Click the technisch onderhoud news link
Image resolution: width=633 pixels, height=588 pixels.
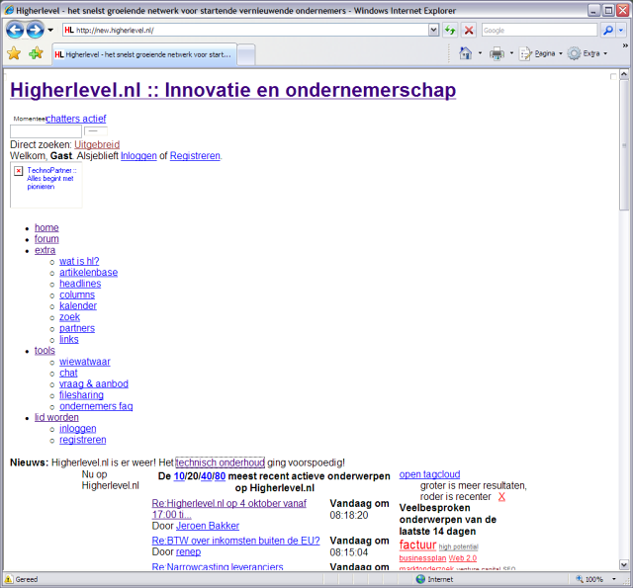click(x=220, y=462)
